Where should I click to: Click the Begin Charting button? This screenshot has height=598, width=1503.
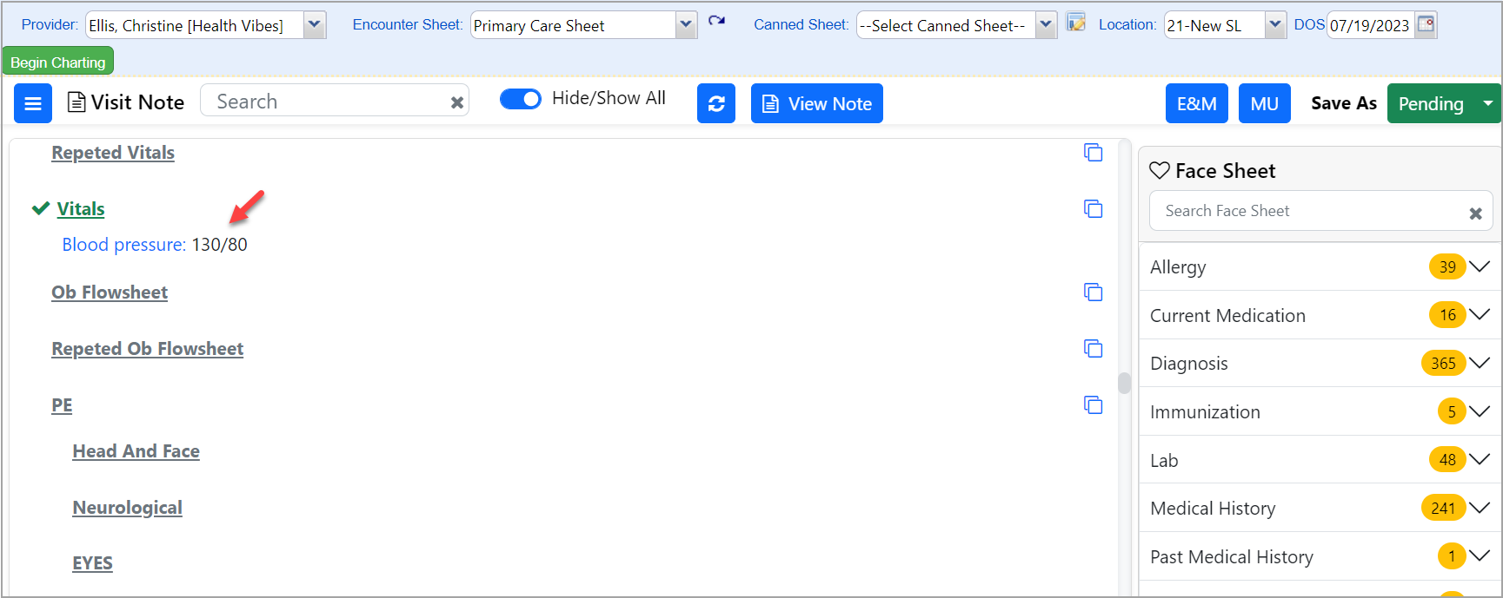tap(58, 62)
